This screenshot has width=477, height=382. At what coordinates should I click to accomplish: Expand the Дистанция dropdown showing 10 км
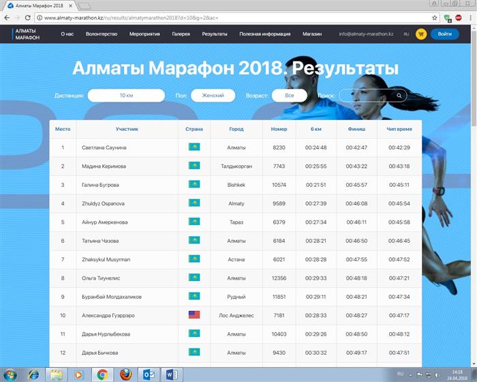click(126, 95)
